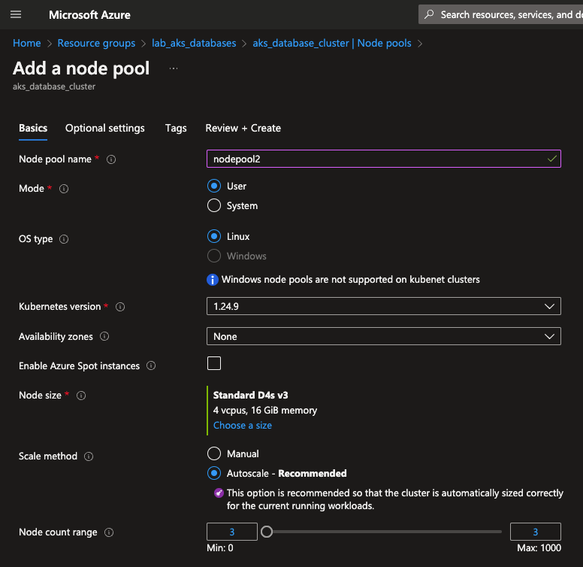Go to the Review + Create tab
This screenshot has height=567, width=583.
[x=243, y=129]
